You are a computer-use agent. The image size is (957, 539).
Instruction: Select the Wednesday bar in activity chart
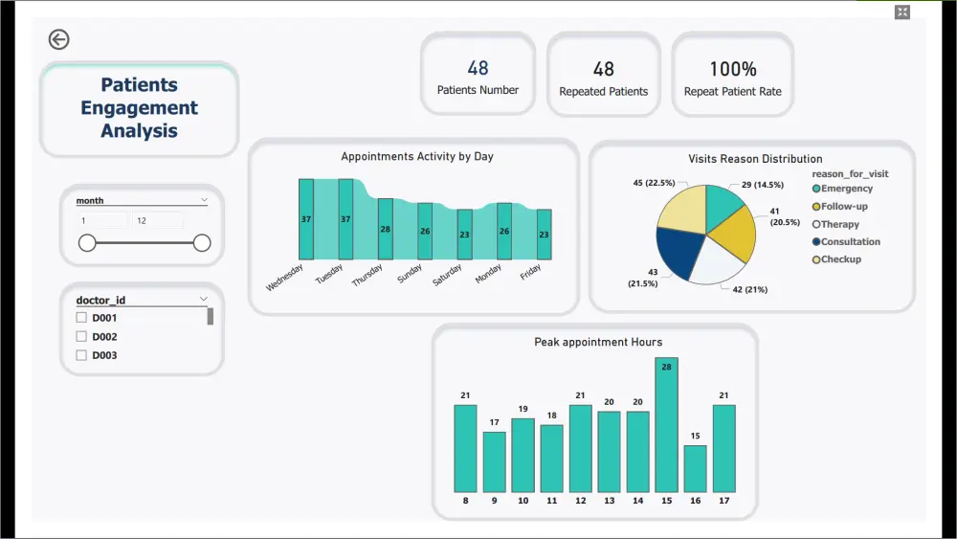tap(306, 219)
